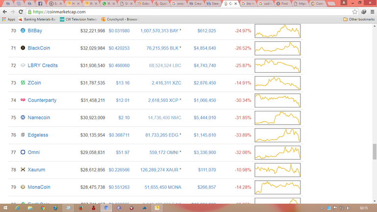
Task: Open the LBRY Credits name link
Action: pos(43,65)
